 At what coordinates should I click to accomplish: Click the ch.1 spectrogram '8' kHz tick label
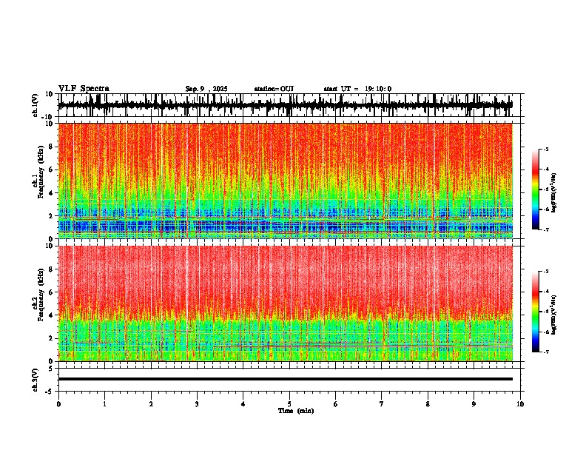(x=51, y=147)
